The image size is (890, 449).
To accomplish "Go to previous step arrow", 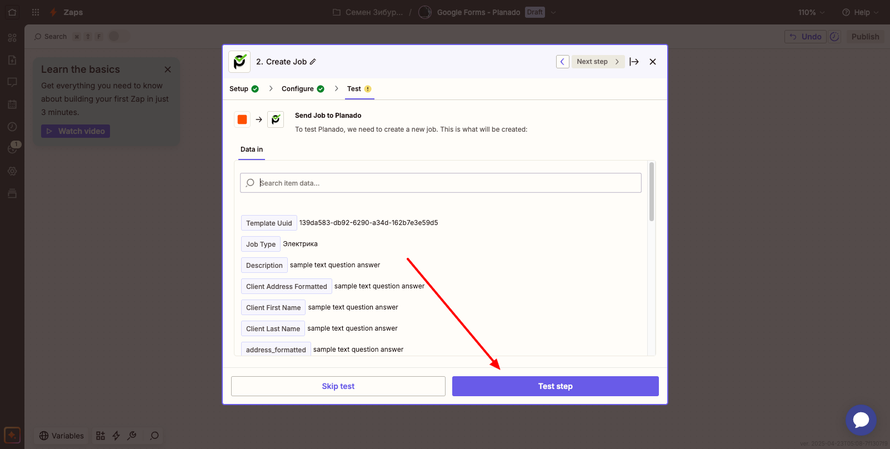I will [562, 62].
